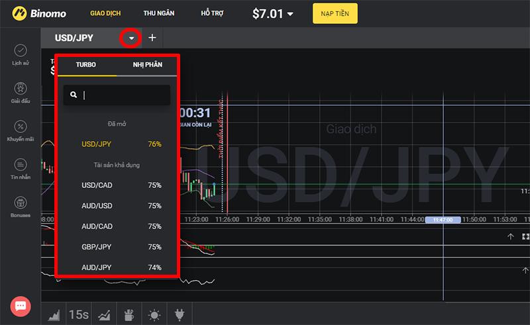
Task: Open the Bonuses gift icon
Action: [x=21, y=203]
